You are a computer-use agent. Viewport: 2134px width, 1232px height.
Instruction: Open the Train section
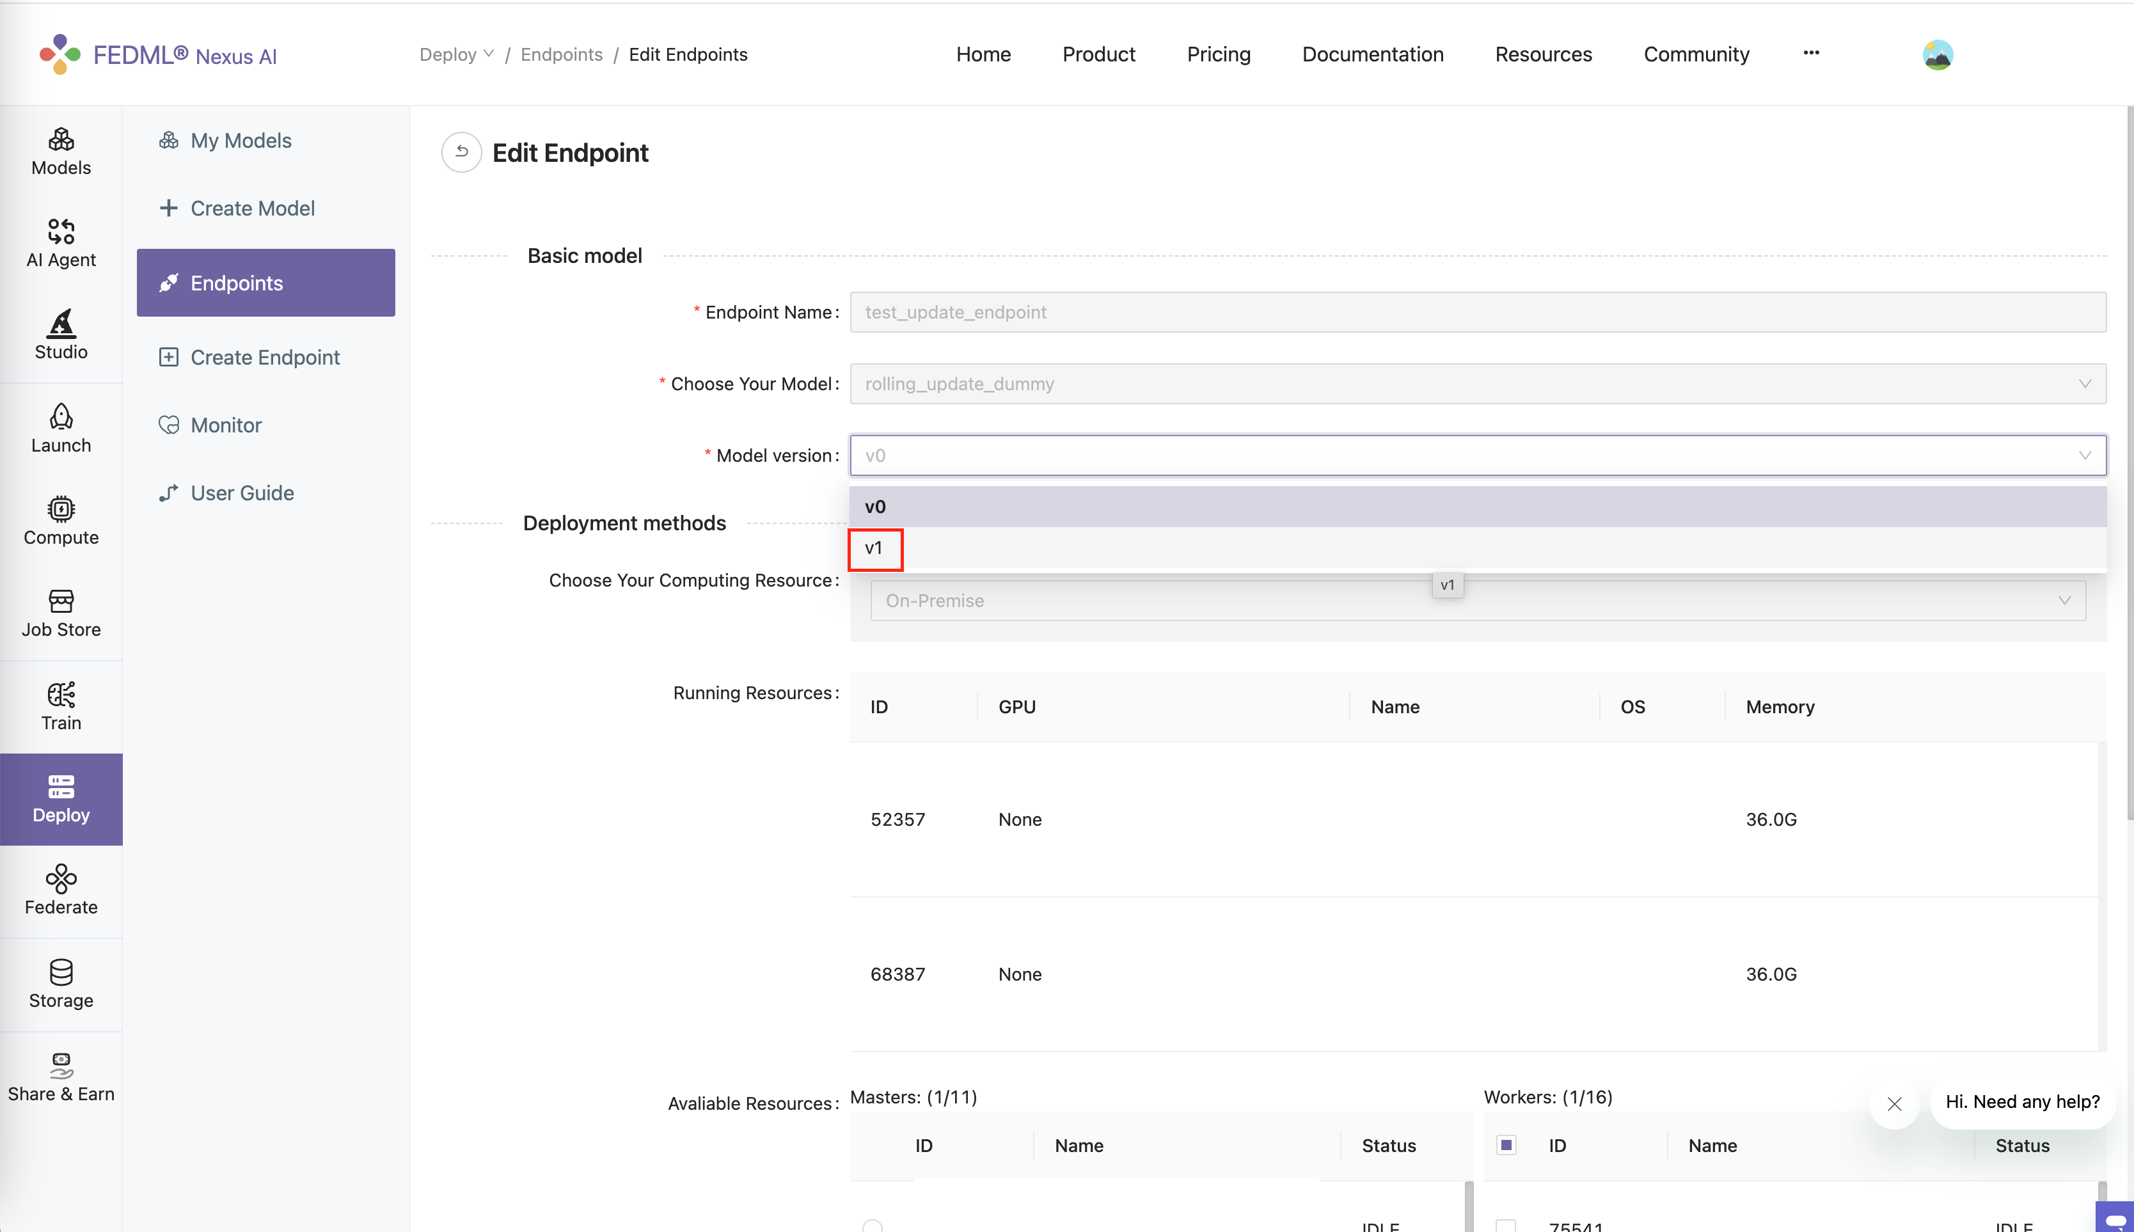click(x=61, y=707)
